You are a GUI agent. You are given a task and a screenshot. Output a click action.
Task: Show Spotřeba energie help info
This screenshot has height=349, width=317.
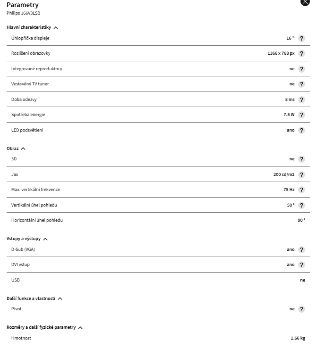(302, 115)
